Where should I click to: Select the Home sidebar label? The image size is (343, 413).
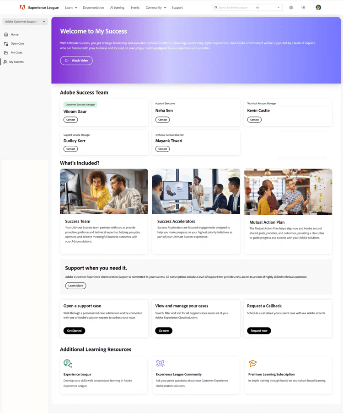click(15, 35)
